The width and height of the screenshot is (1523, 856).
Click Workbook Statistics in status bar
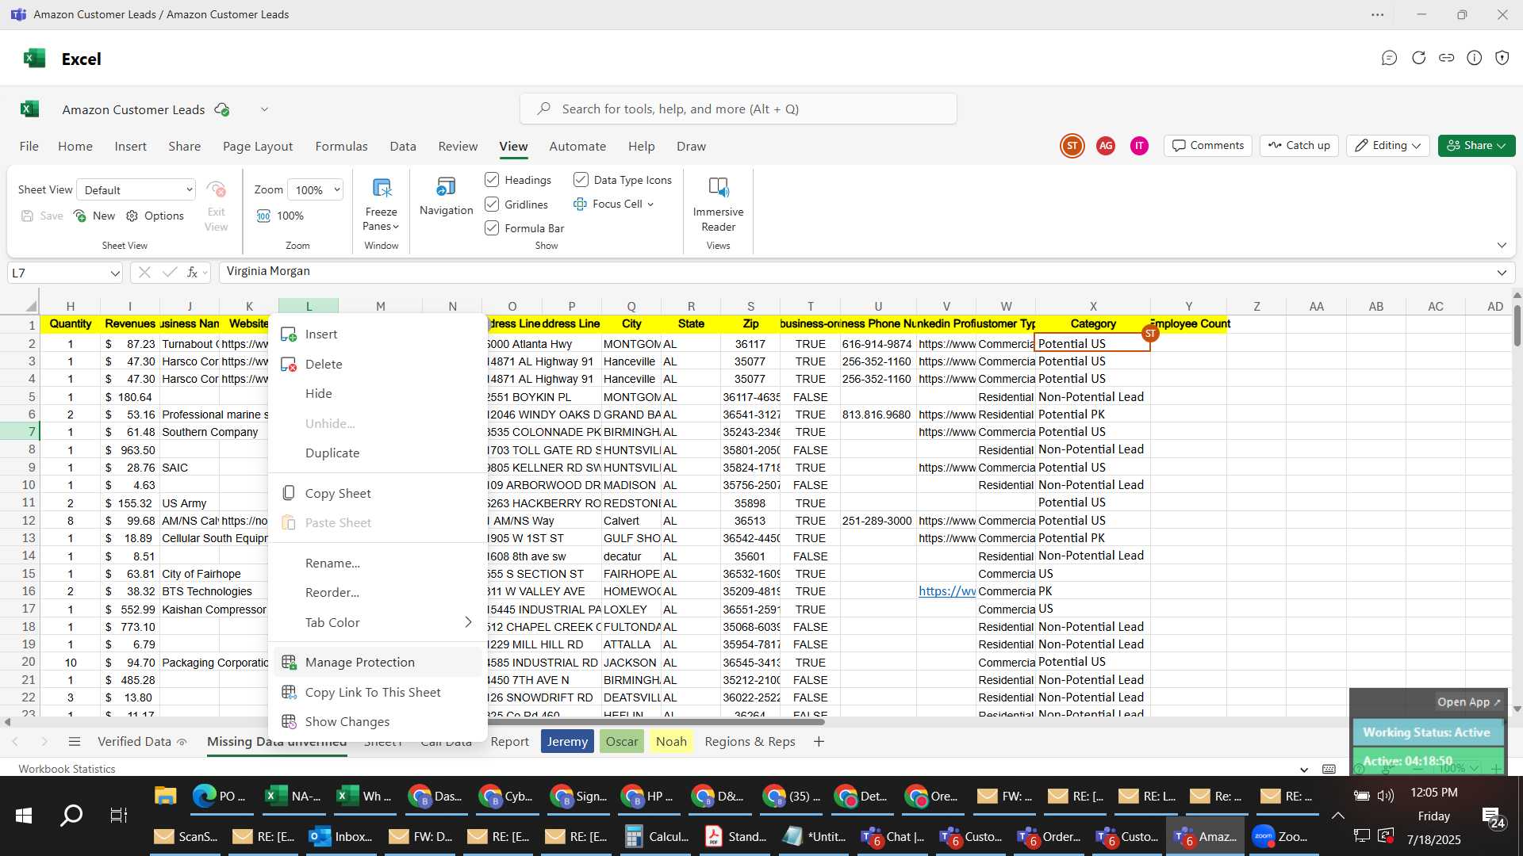click(67, 769)
